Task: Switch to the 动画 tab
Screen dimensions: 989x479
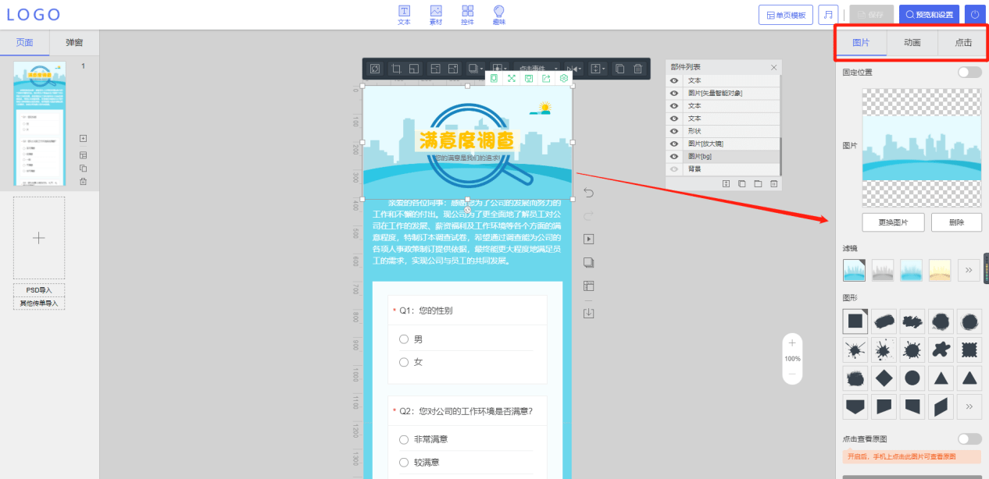Action: point(912,43)
